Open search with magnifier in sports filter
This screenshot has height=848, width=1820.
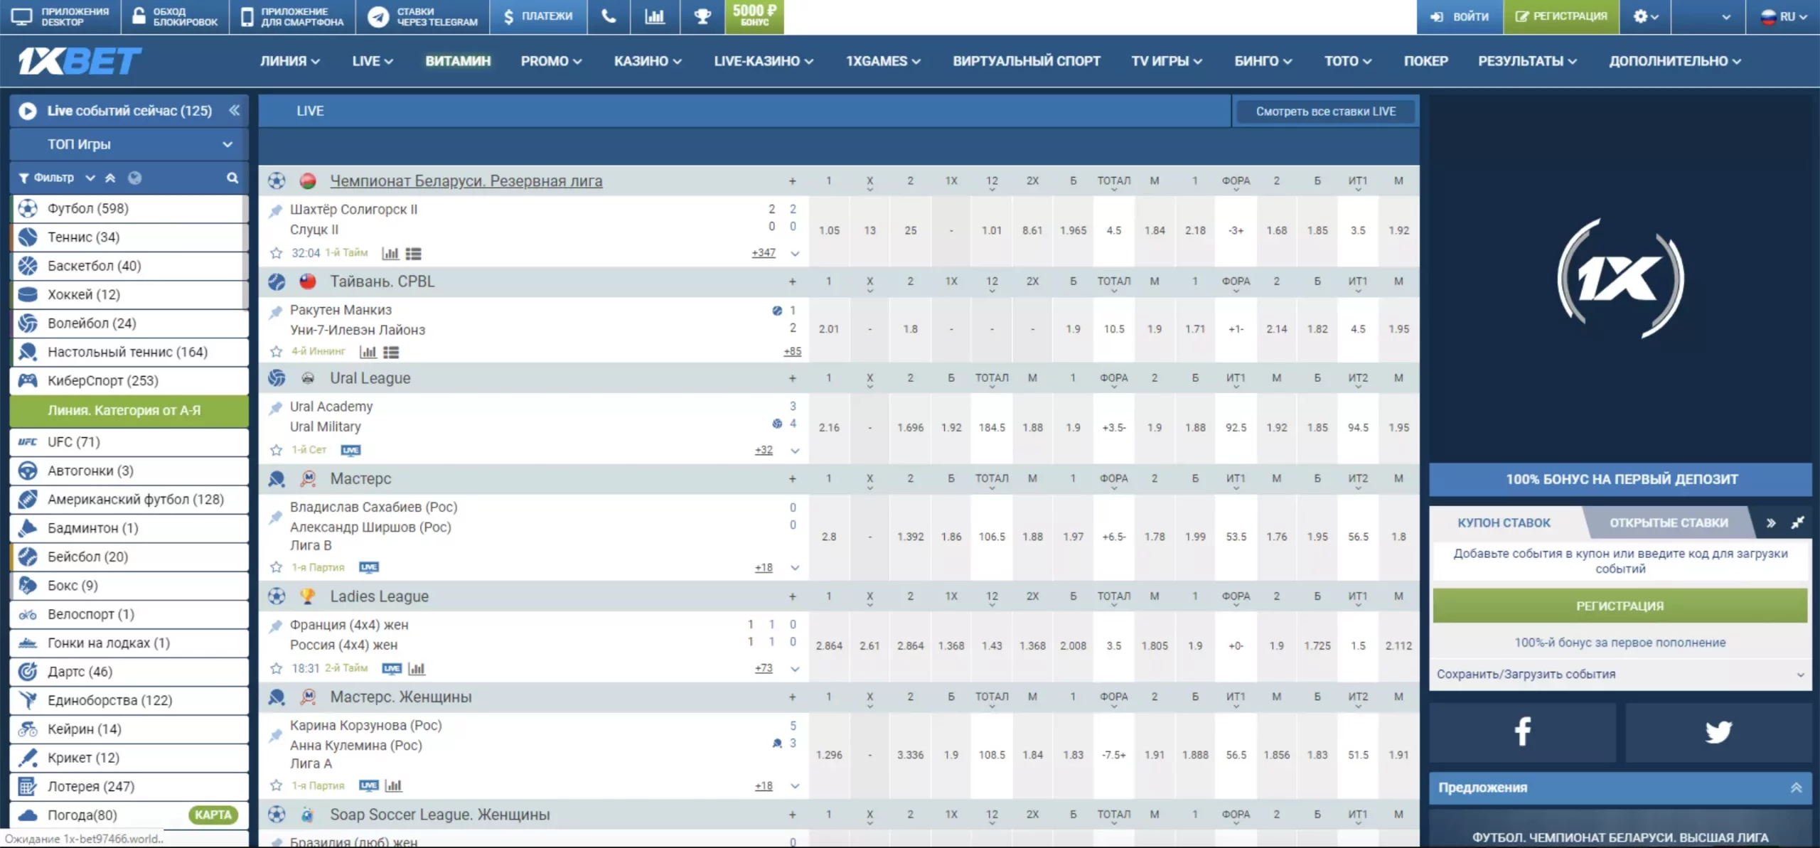click(x=232, y=178)
